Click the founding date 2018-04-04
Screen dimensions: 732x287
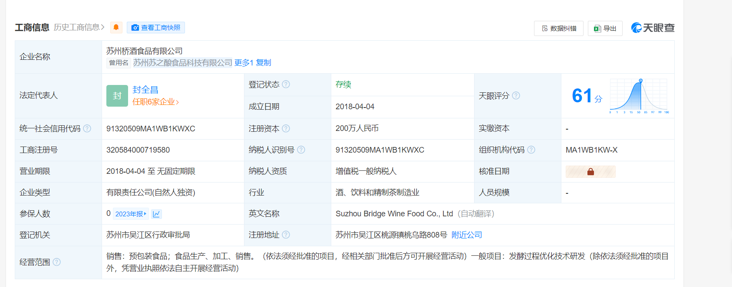pyautogui.click(x=355, y=107)
